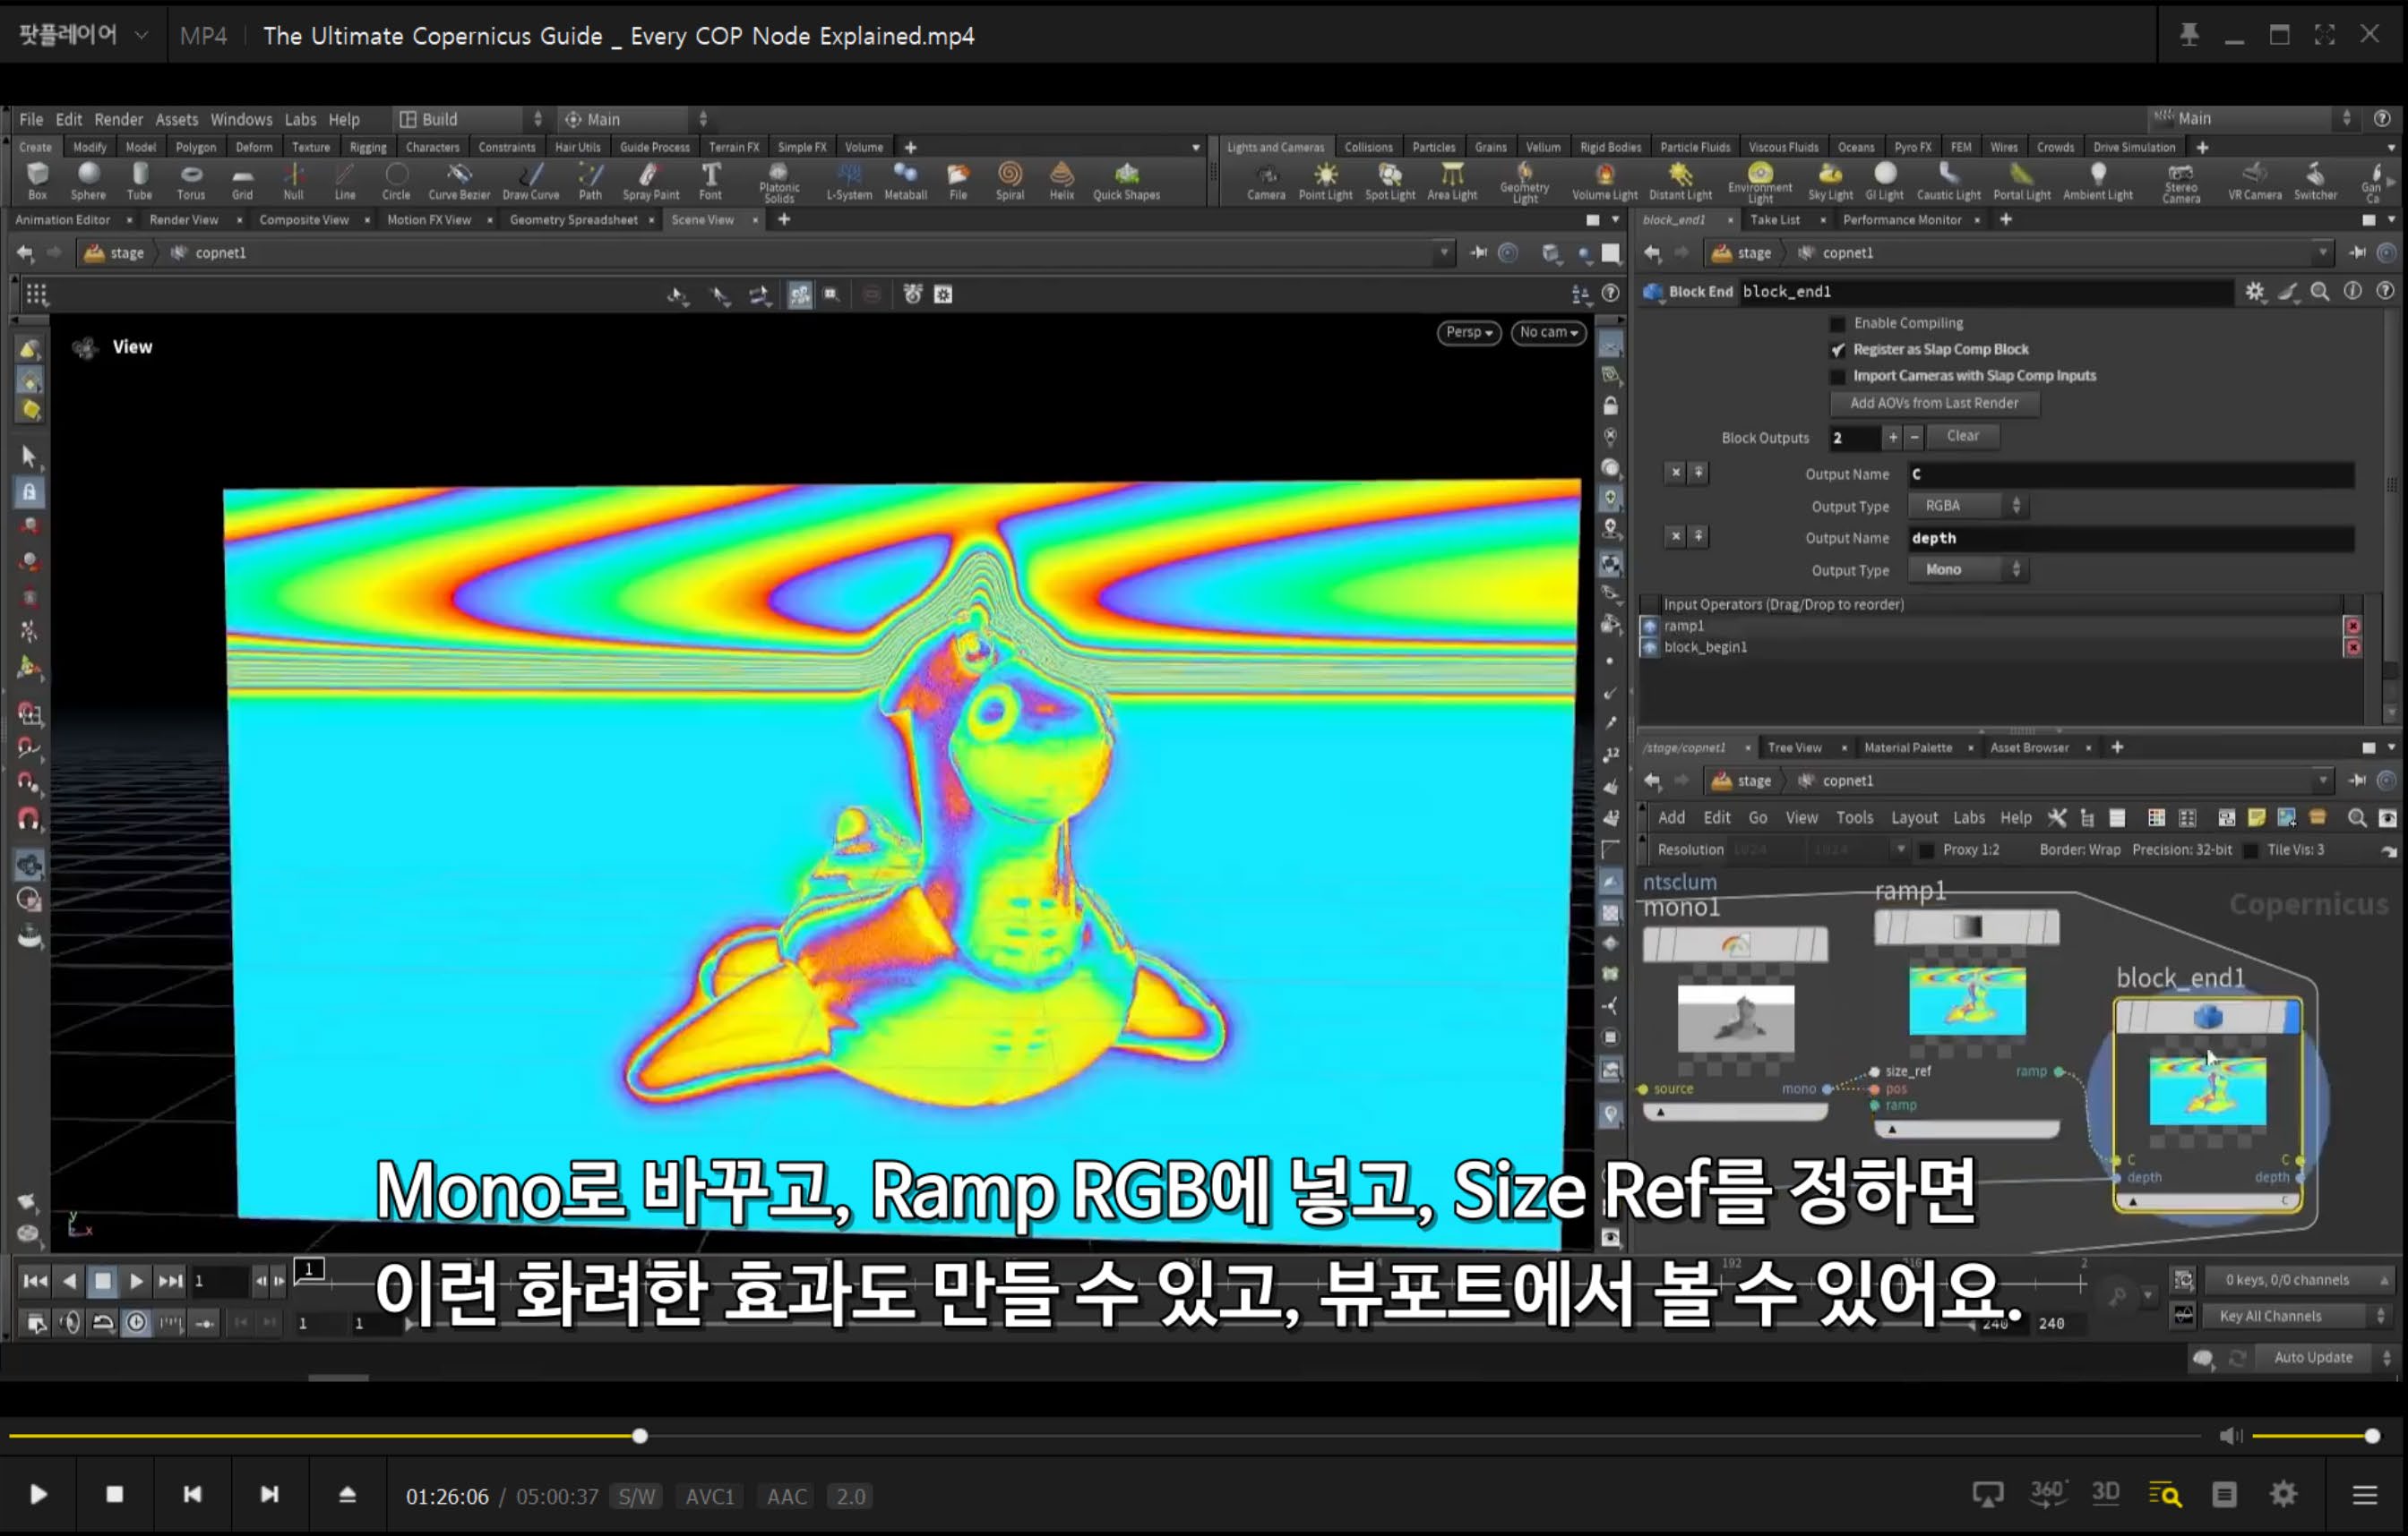The width and height of the screenshot is (2408, 1536).
Task: Open the Persp viewport dropdown
Action: point(1469,333)
